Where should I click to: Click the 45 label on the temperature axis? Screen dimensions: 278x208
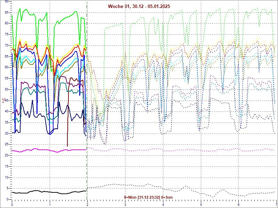6,101
